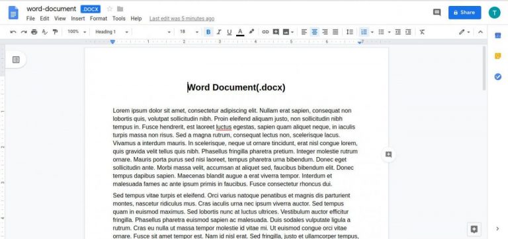
Task: Toggle underline formatting
Action: pos(230,32)
